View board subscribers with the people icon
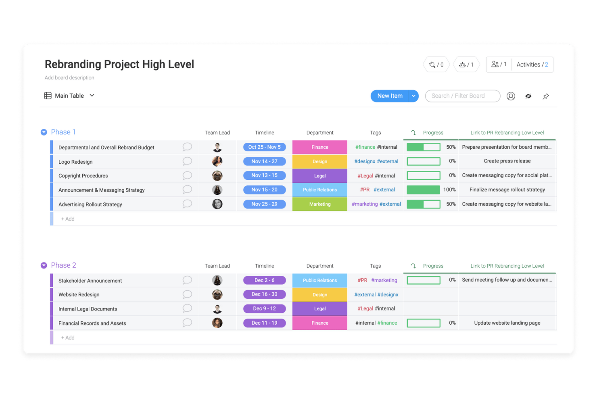The image size is (597, 398). tap(495, 64)
